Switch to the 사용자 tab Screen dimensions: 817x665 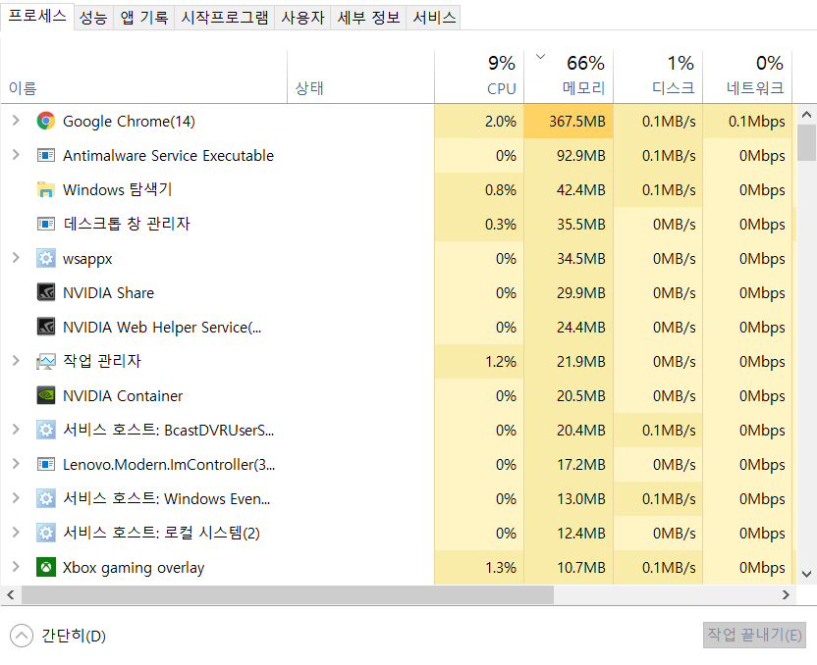pos(302,18)
